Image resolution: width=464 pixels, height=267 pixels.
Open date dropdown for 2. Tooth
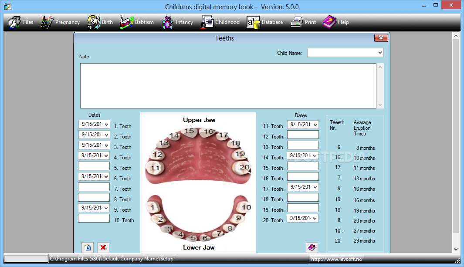(106, 135)
